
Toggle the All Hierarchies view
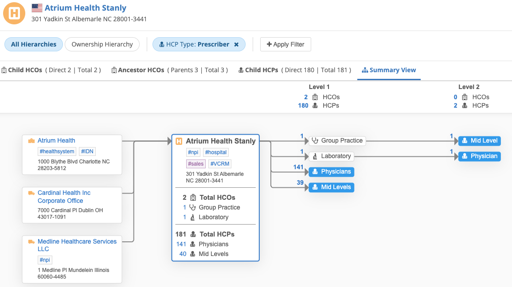tap(34, 44)
